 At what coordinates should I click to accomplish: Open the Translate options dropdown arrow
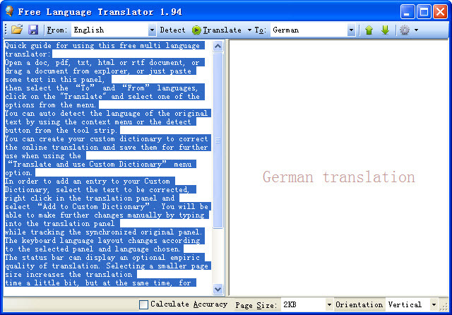[x=249, y=30]
